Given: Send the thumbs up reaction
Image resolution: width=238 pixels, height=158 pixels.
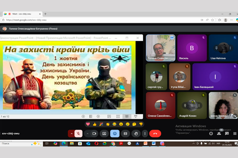Looking at the screenshot, I should [x=94, y=124].
